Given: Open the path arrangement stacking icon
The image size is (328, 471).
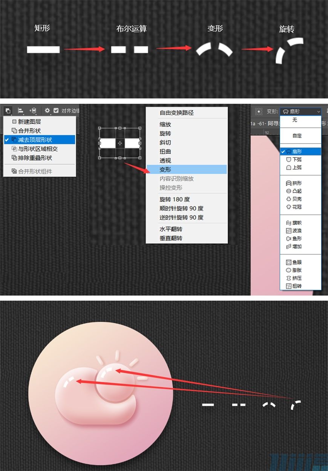Looking at the screenshot, I should (x=33, y=111).
